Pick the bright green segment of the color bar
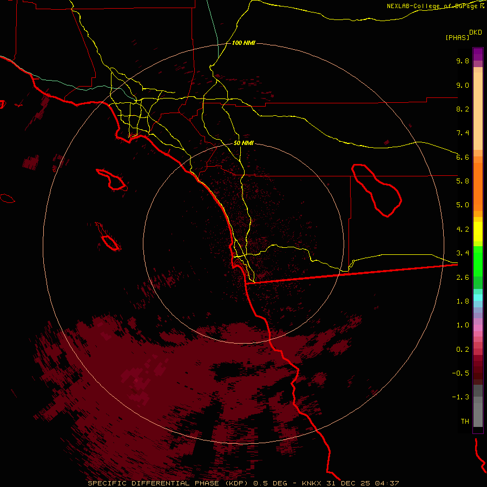Screen dimensions: 487x487 [478, 261]
